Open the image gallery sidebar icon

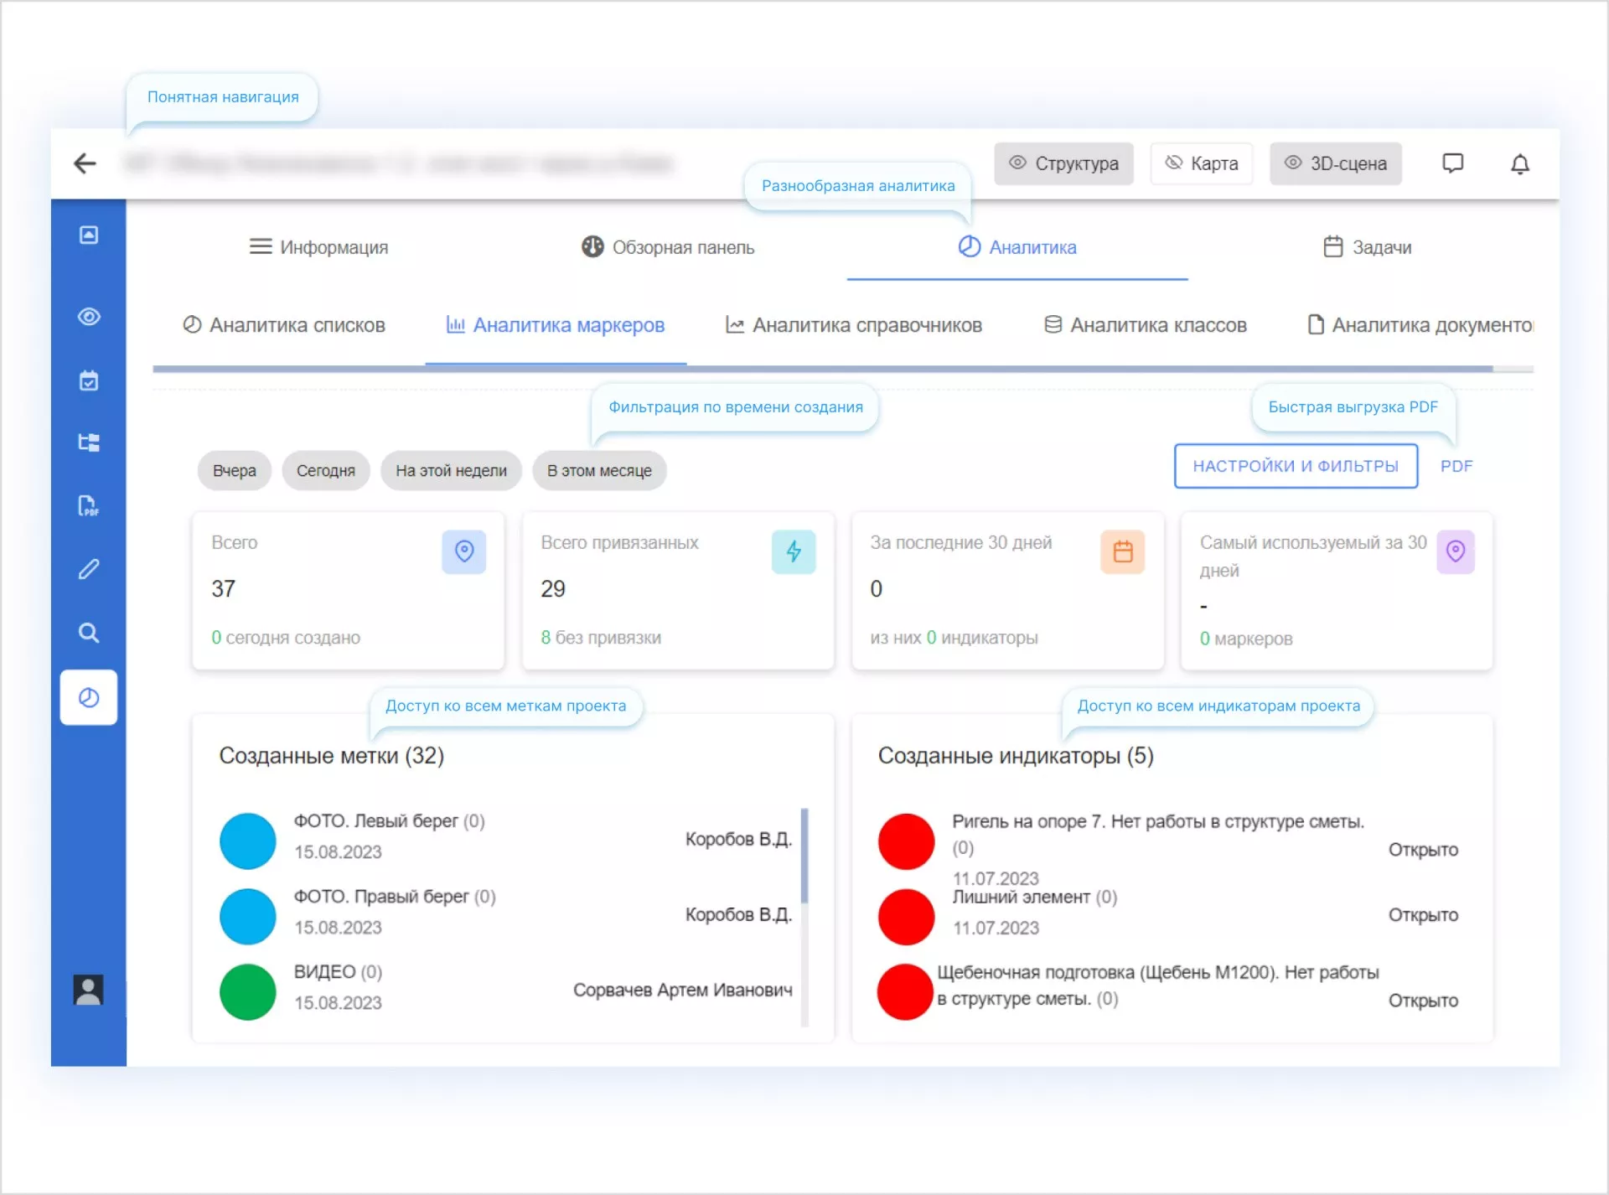click(x=89, y=235)
